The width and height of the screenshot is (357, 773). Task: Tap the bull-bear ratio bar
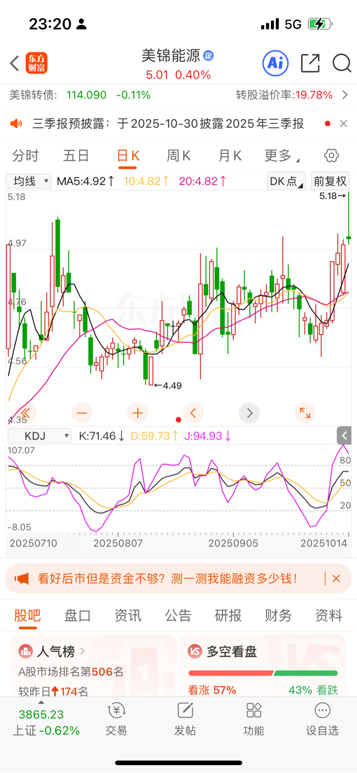click(263, 673)
